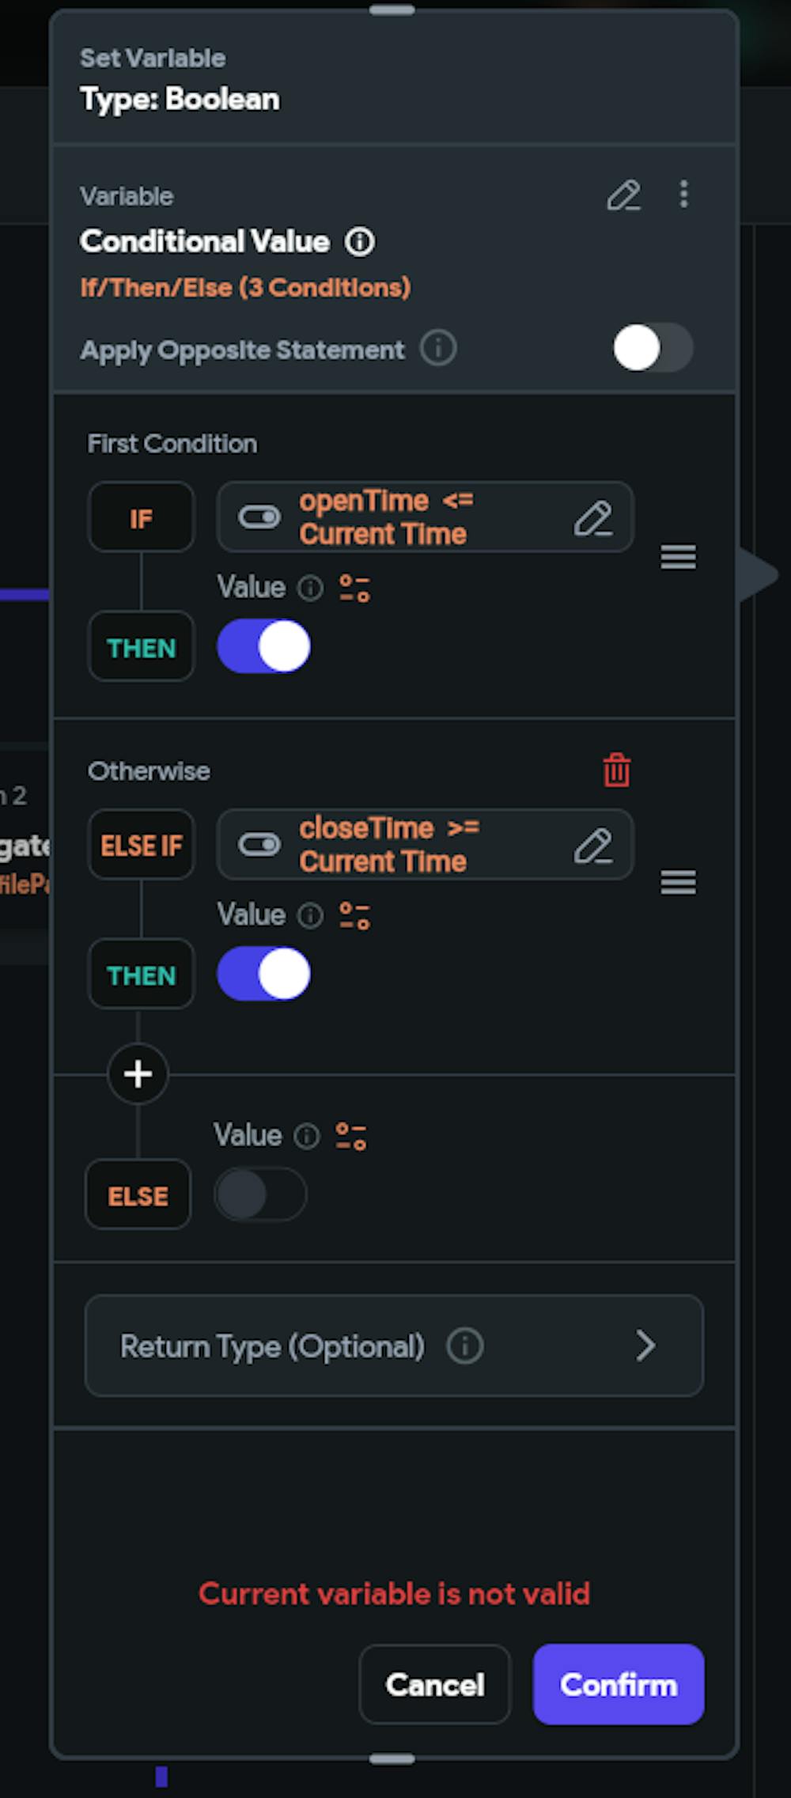Edit the closeTime condition expression
Screen dimensions: 791x1798
(596, 845)
